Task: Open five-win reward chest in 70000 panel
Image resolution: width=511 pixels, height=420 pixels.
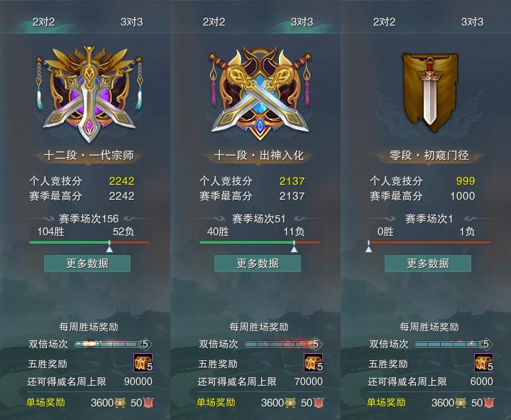Action: click(314, 362)
